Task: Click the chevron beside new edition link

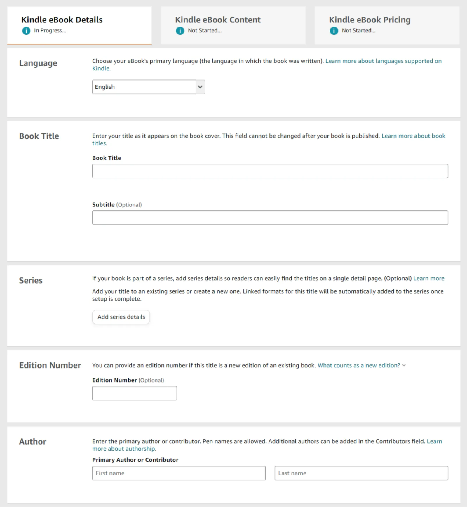Action: click(x=404, y=365)
